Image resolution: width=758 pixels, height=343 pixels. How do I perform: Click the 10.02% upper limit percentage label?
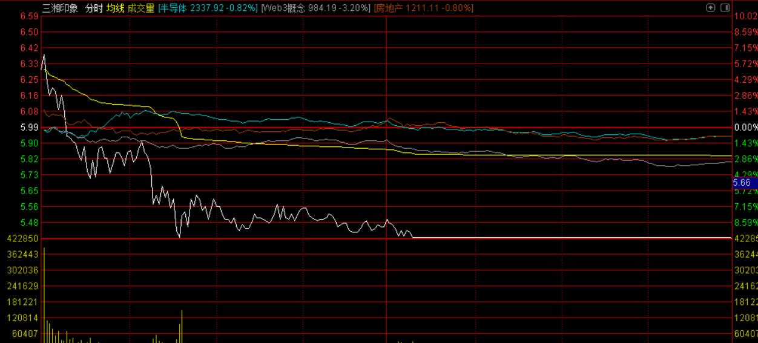[x=746, y=16]
